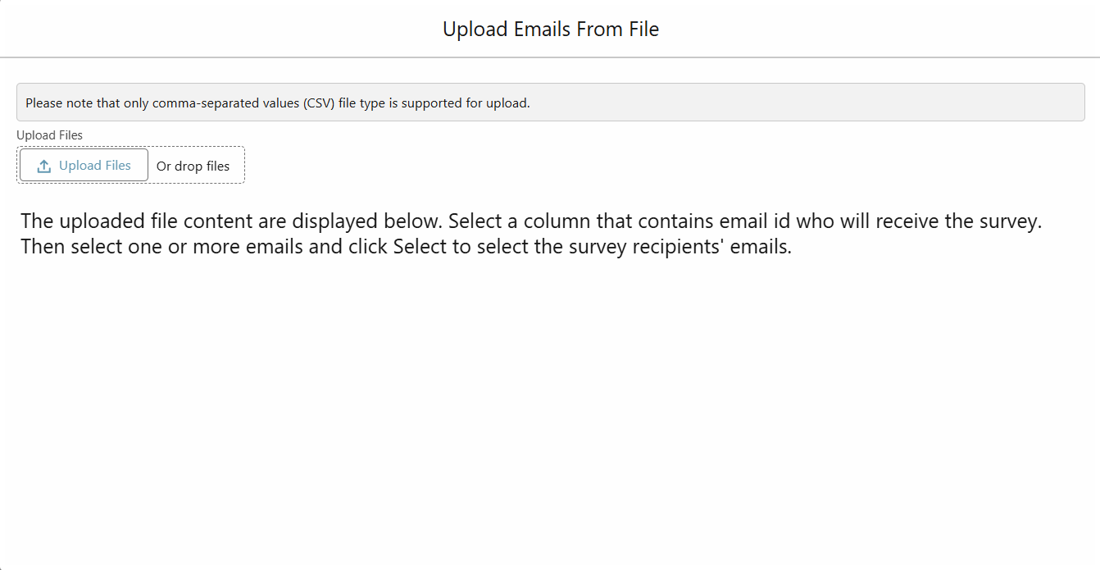Open the file picker via Upload Files
Image resolution: width=1100 pixels, height=570 pixels.
82,165
